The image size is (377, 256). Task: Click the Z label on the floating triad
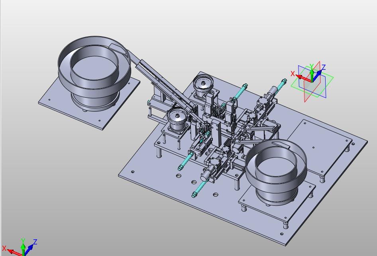pyautogui.click(x=324, y=67)
